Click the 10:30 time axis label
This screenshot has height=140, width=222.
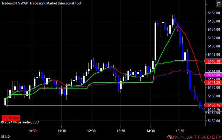click(x=32, y=131)
